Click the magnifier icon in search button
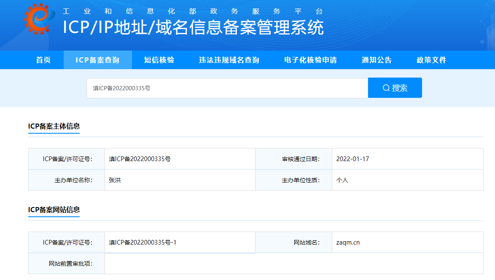 point(386,88)
